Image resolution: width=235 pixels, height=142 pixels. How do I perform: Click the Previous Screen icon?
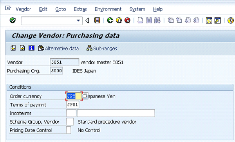tap(13, 48)
